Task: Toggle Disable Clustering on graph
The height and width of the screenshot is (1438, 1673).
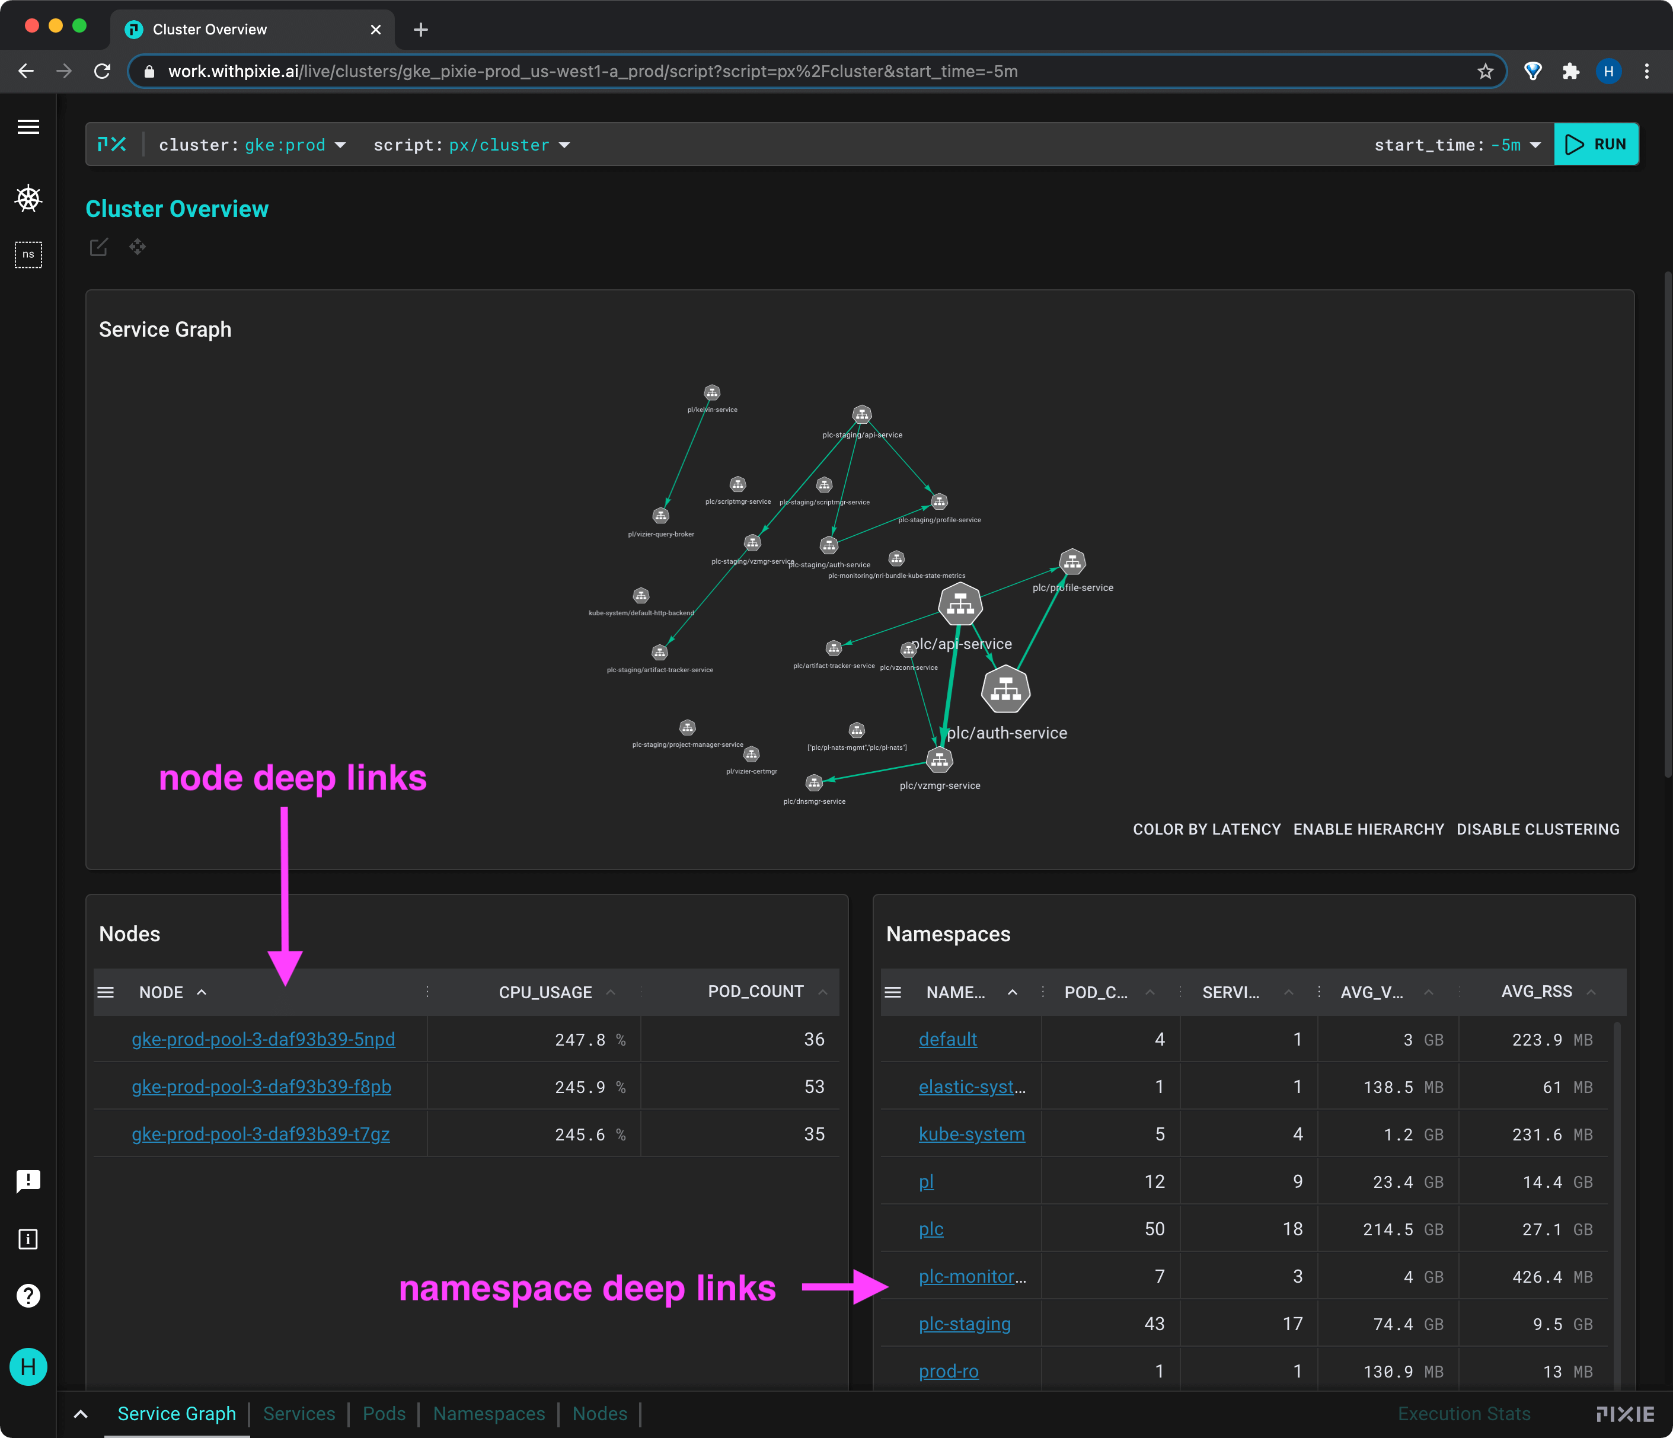Action: tap(1537, 829)
